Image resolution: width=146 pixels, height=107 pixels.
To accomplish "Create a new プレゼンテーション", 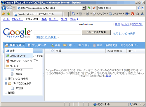I will 19,61.
